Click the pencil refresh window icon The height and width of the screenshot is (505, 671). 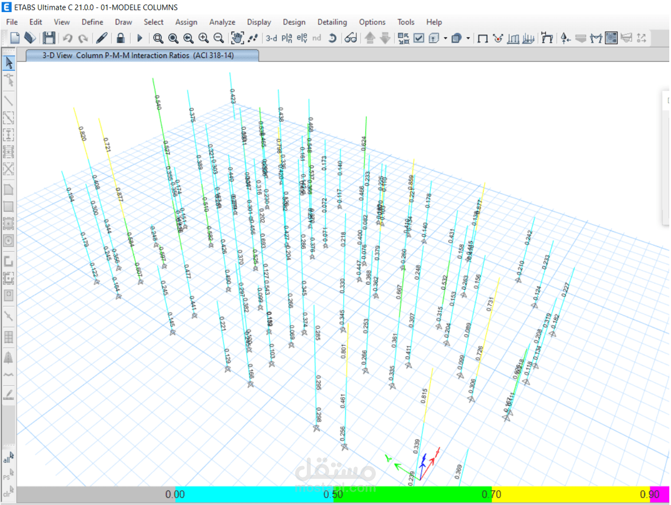tap(101, 38)
